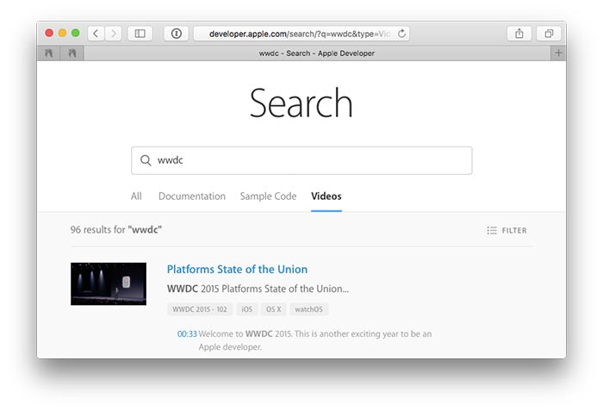Show all tabs overview icon

pos(550,34)
